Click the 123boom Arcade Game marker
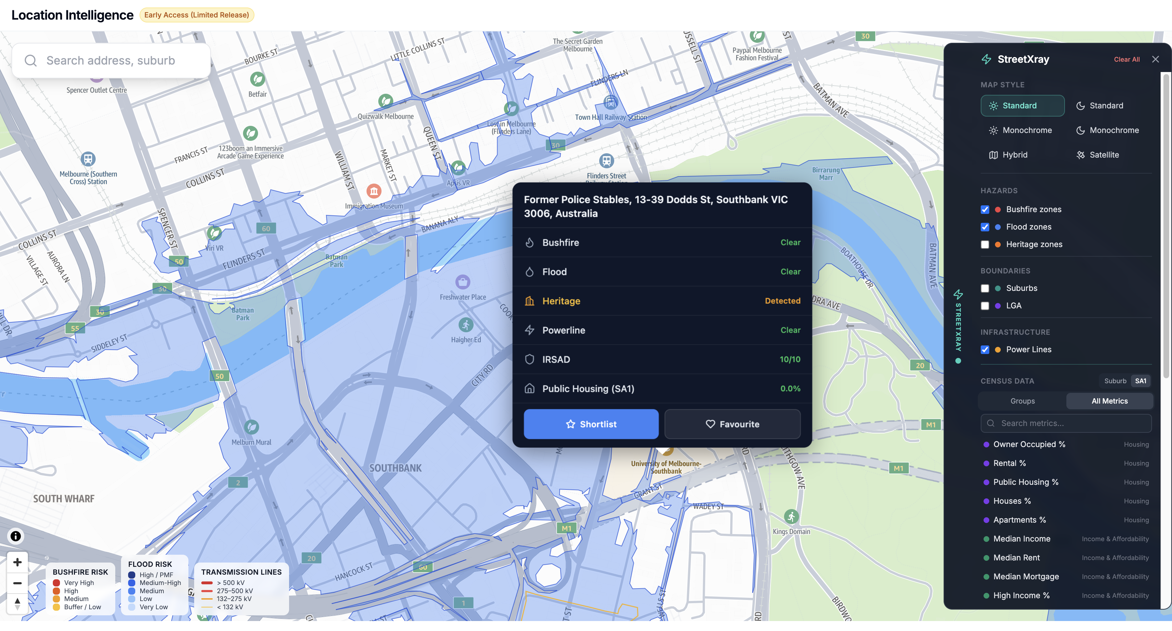This screenshot has width=1172, height=631. [250, 133]
